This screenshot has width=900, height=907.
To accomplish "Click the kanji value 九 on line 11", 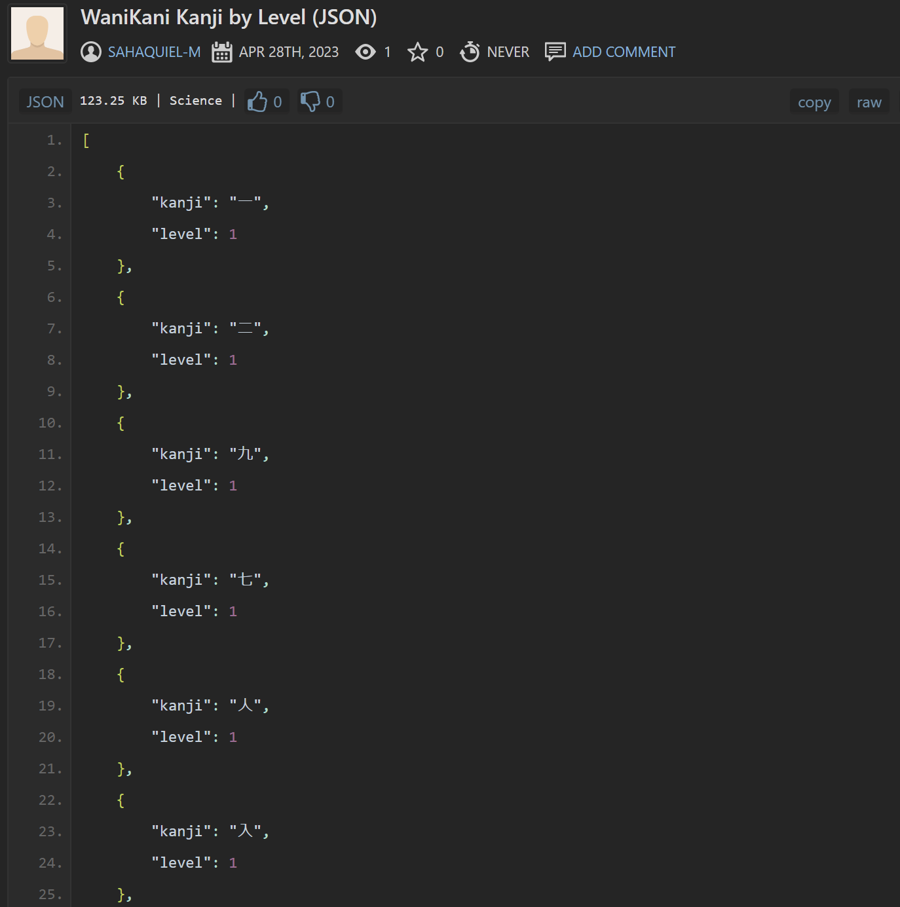I will point(246,454).
